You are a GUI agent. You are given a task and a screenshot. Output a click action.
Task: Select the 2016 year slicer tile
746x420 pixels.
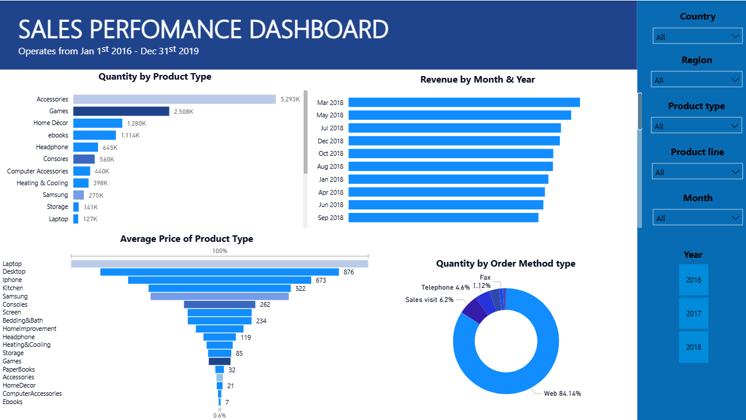point(693,280)
